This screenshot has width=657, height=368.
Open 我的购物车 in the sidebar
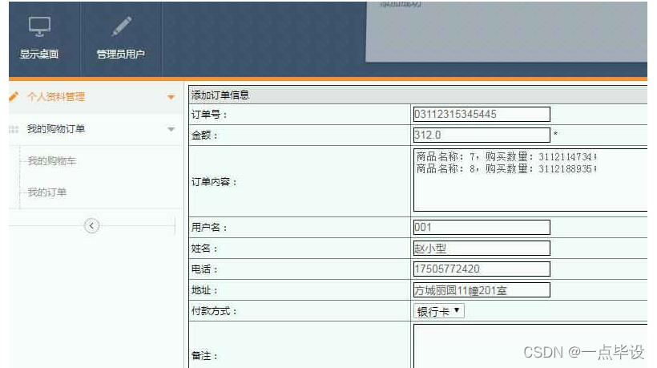[51, 161]
